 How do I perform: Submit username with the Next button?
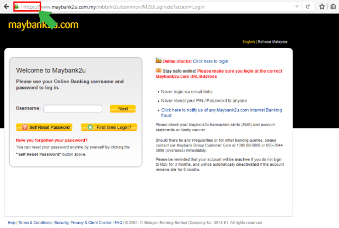coord(123,109)
